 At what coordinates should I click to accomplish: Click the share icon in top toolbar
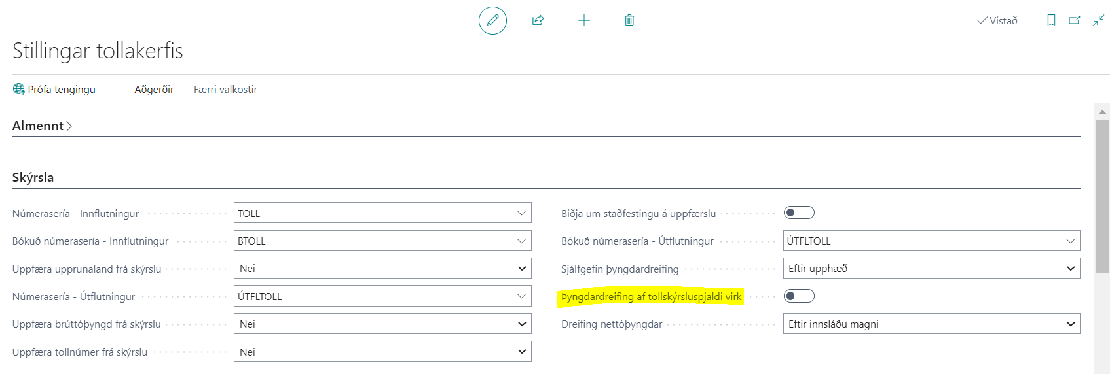pyautogui.click(x=538, y=20)
